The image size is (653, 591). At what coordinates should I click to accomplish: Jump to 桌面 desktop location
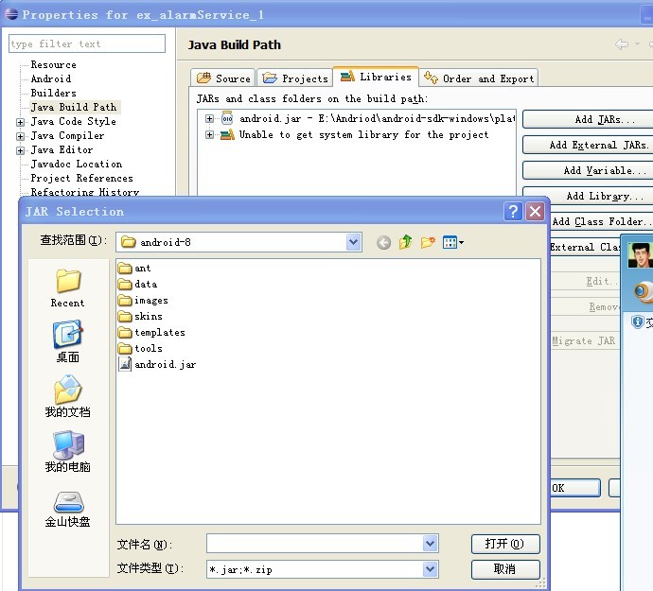67,342
